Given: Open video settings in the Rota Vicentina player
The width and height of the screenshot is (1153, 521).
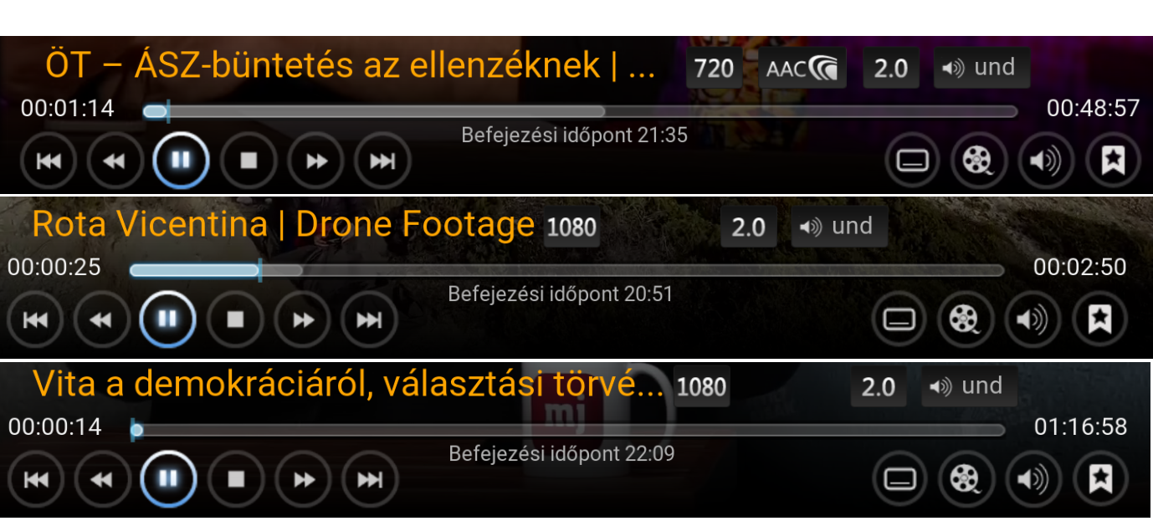Looking at the screenshot, I should click(966, 319).
